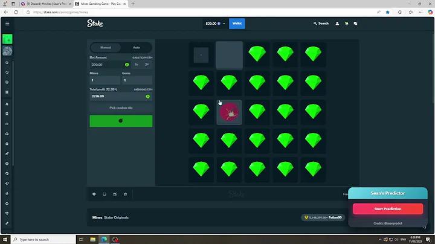
Task: Reload the page with refresh icon
Action: coord(16,12)
